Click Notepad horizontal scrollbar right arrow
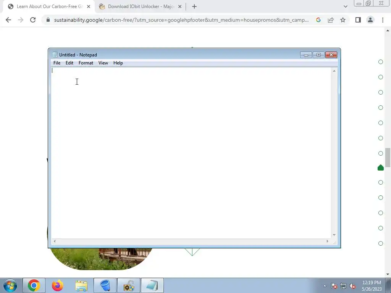The height and width of the screenshot is (293, 391). tap(327, 241)
